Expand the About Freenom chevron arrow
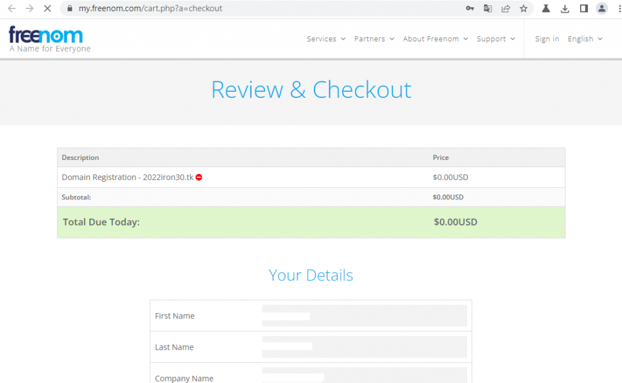Viewport: 622px width, 383px height. 465,39
